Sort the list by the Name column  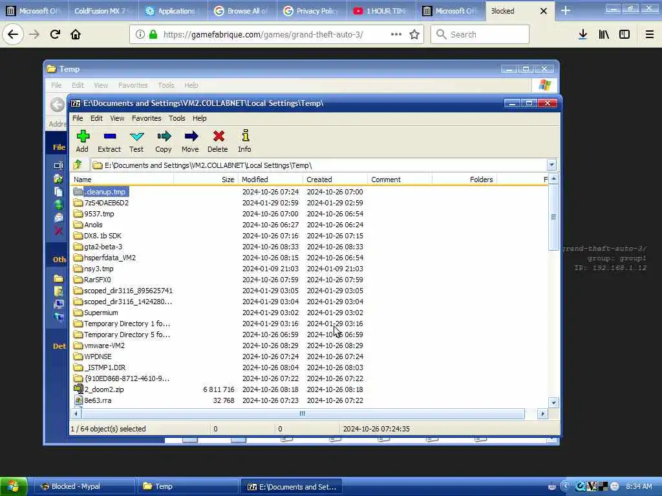coord(122,180)
